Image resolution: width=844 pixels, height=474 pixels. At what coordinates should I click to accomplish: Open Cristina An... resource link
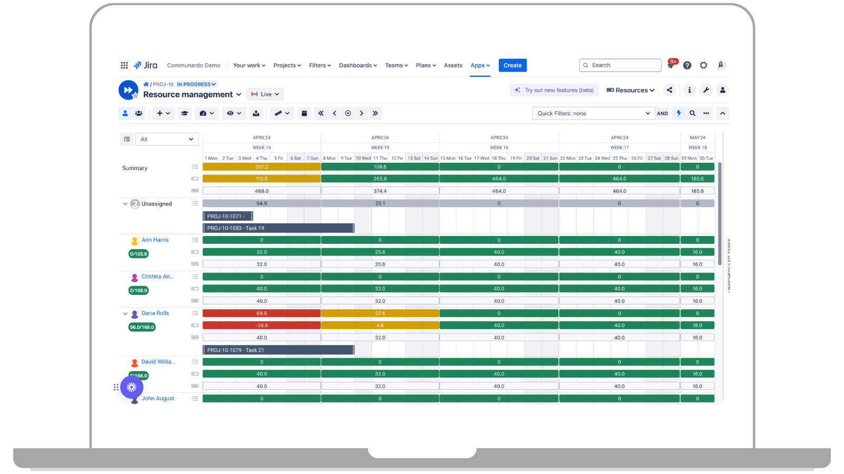pos(157,276)
